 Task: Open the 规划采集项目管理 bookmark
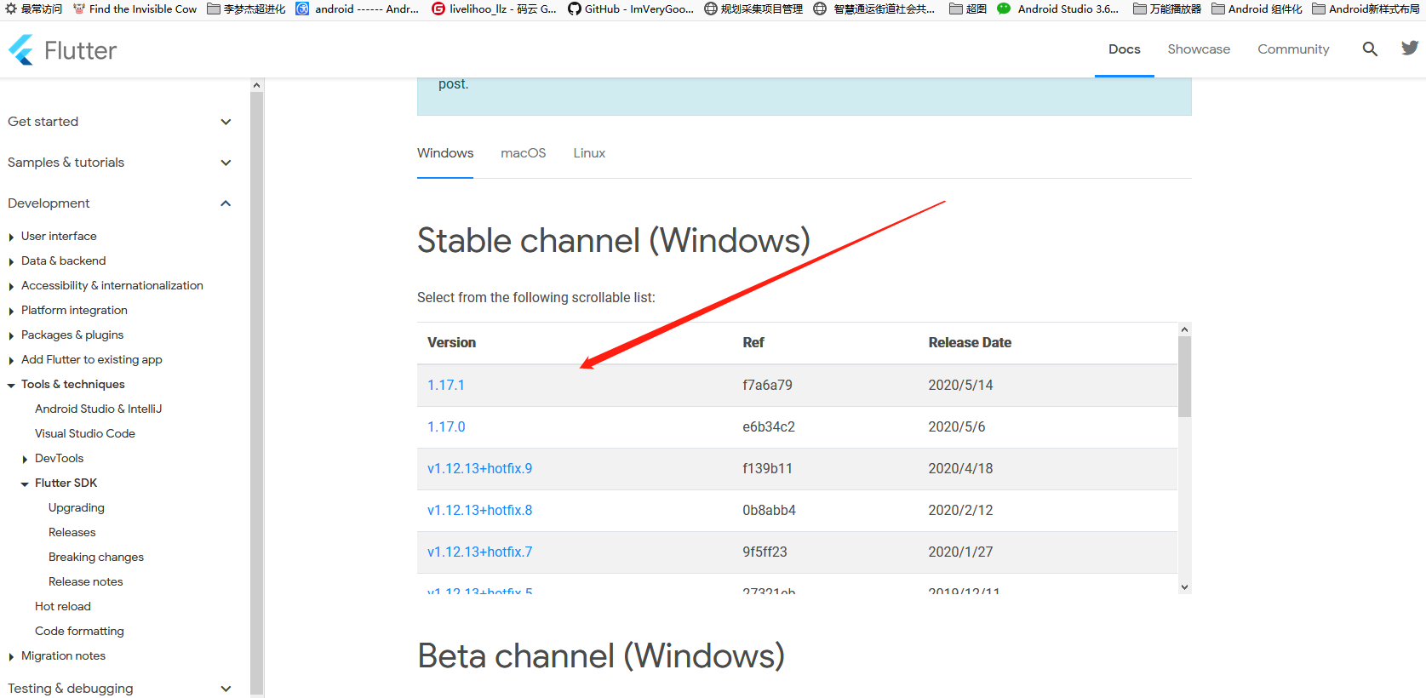pyautogui.click(x=753, y=9)
